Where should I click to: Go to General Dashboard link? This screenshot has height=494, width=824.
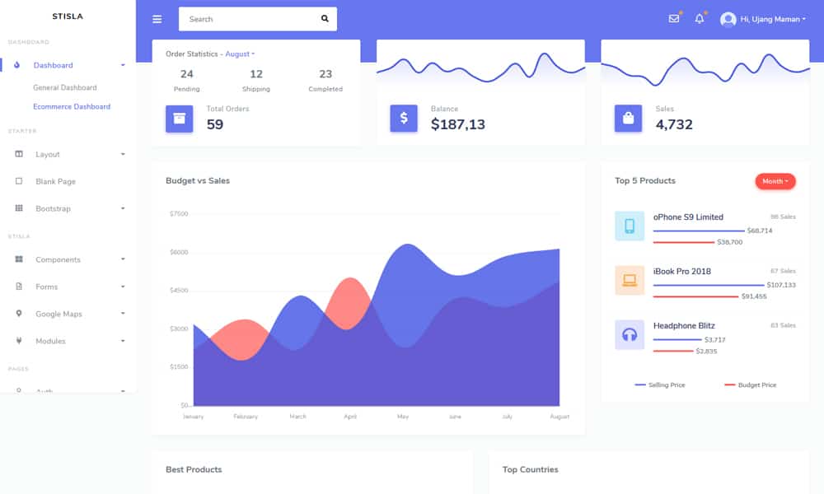tap(64, 87)
